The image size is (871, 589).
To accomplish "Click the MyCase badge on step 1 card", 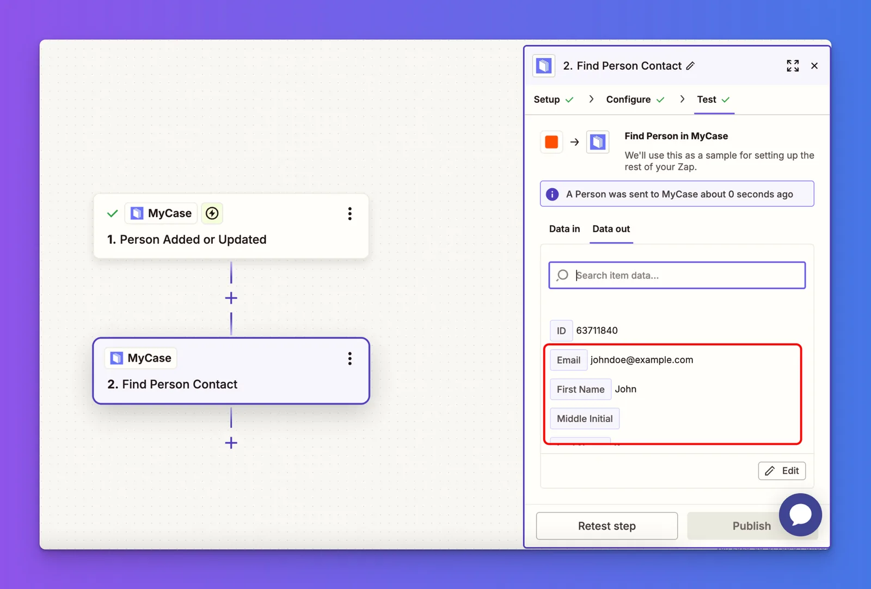I will tap(161, 213).
